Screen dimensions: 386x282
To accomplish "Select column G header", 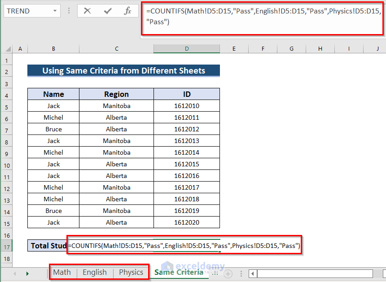I will (x=291, y=49).
